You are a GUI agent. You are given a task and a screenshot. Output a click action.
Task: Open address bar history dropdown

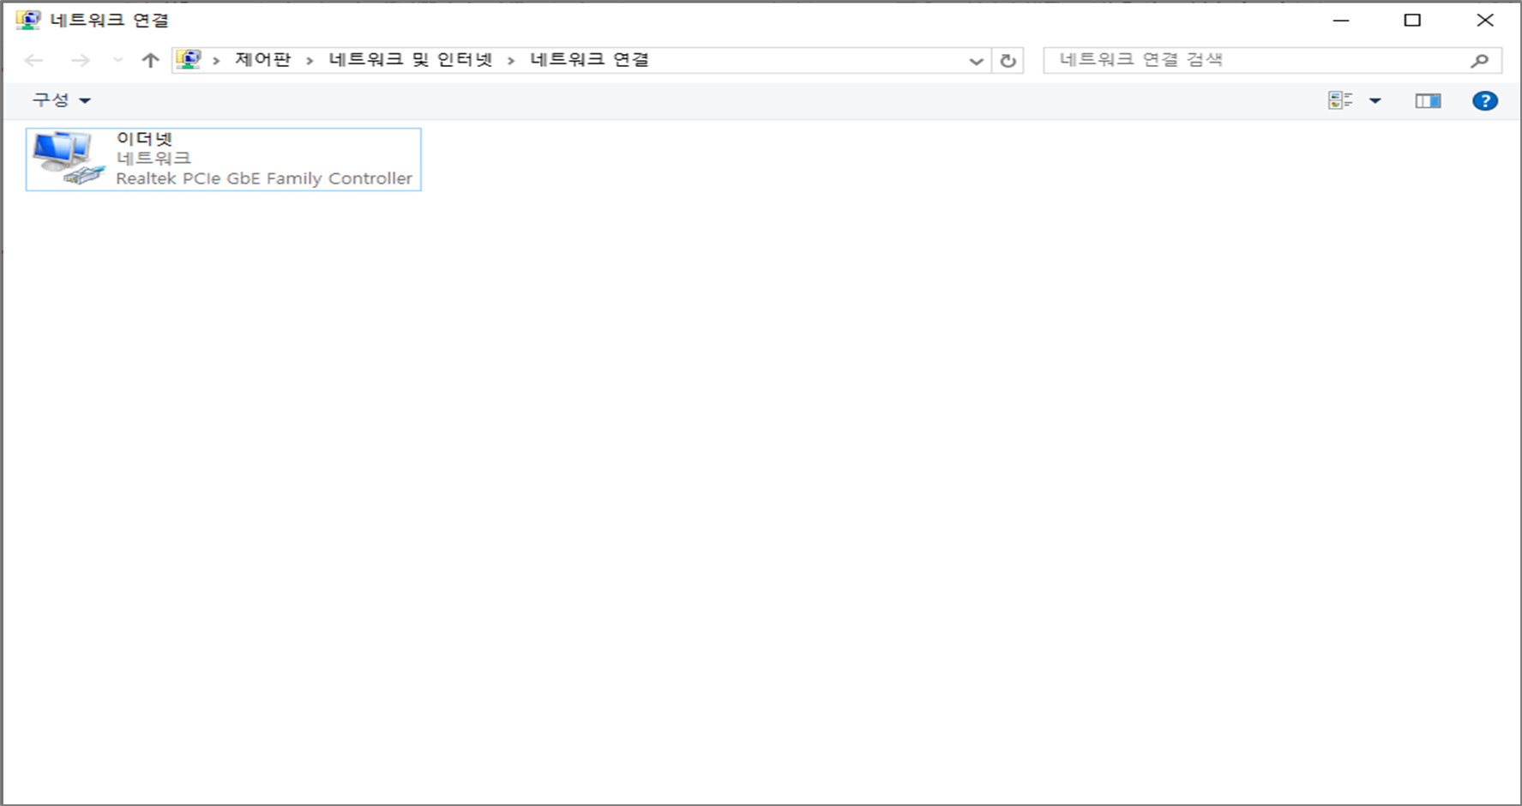pyautogui.click(x=976, y=61)
